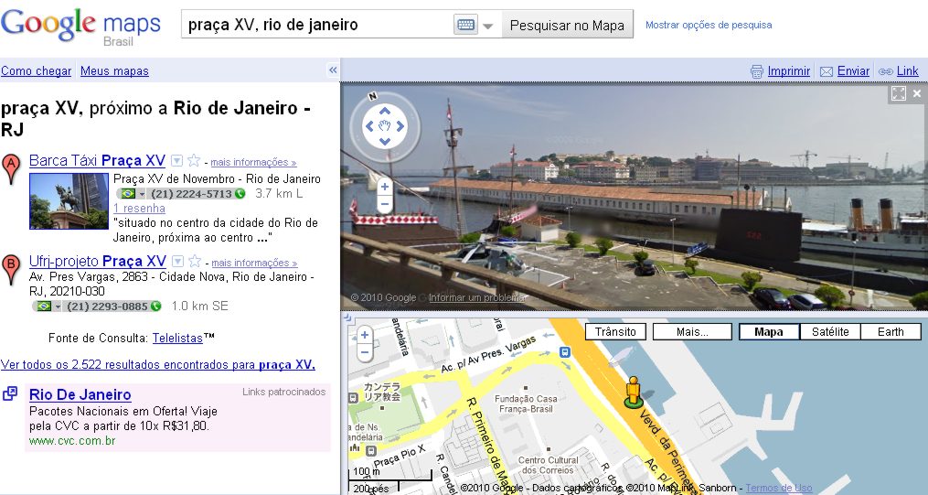Open country flag dropdown for 2224-5713

coord(133,194)
